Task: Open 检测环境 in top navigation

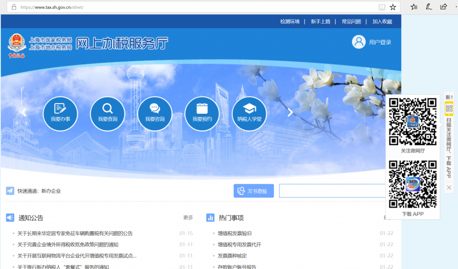Action: click(290, 21)
